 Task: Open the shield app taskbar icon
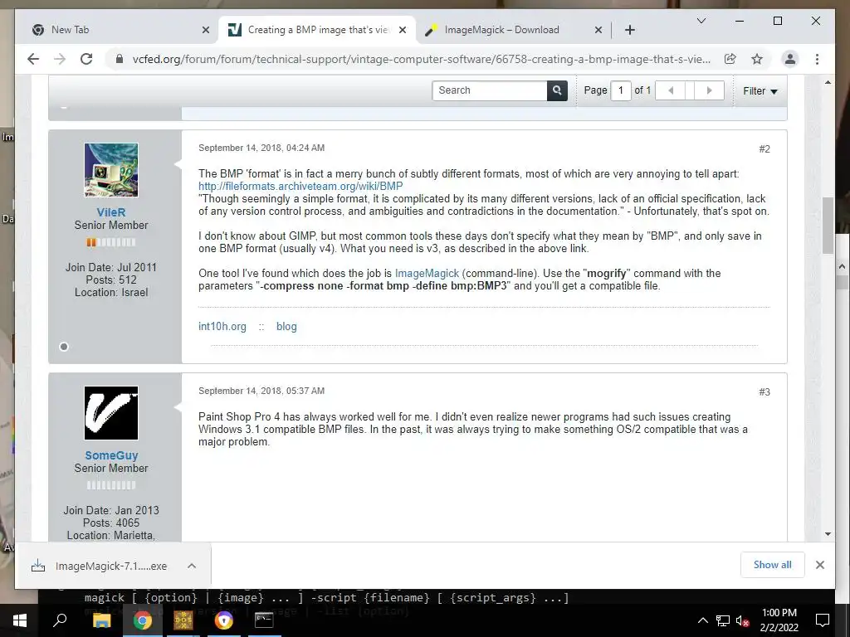pyautogui.click(x=224, y=620)
